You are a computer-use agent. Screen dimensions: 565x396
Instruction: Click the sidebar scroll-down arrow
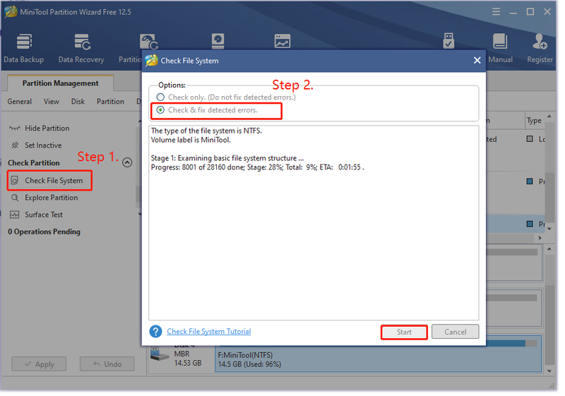[x=140, y=214]
